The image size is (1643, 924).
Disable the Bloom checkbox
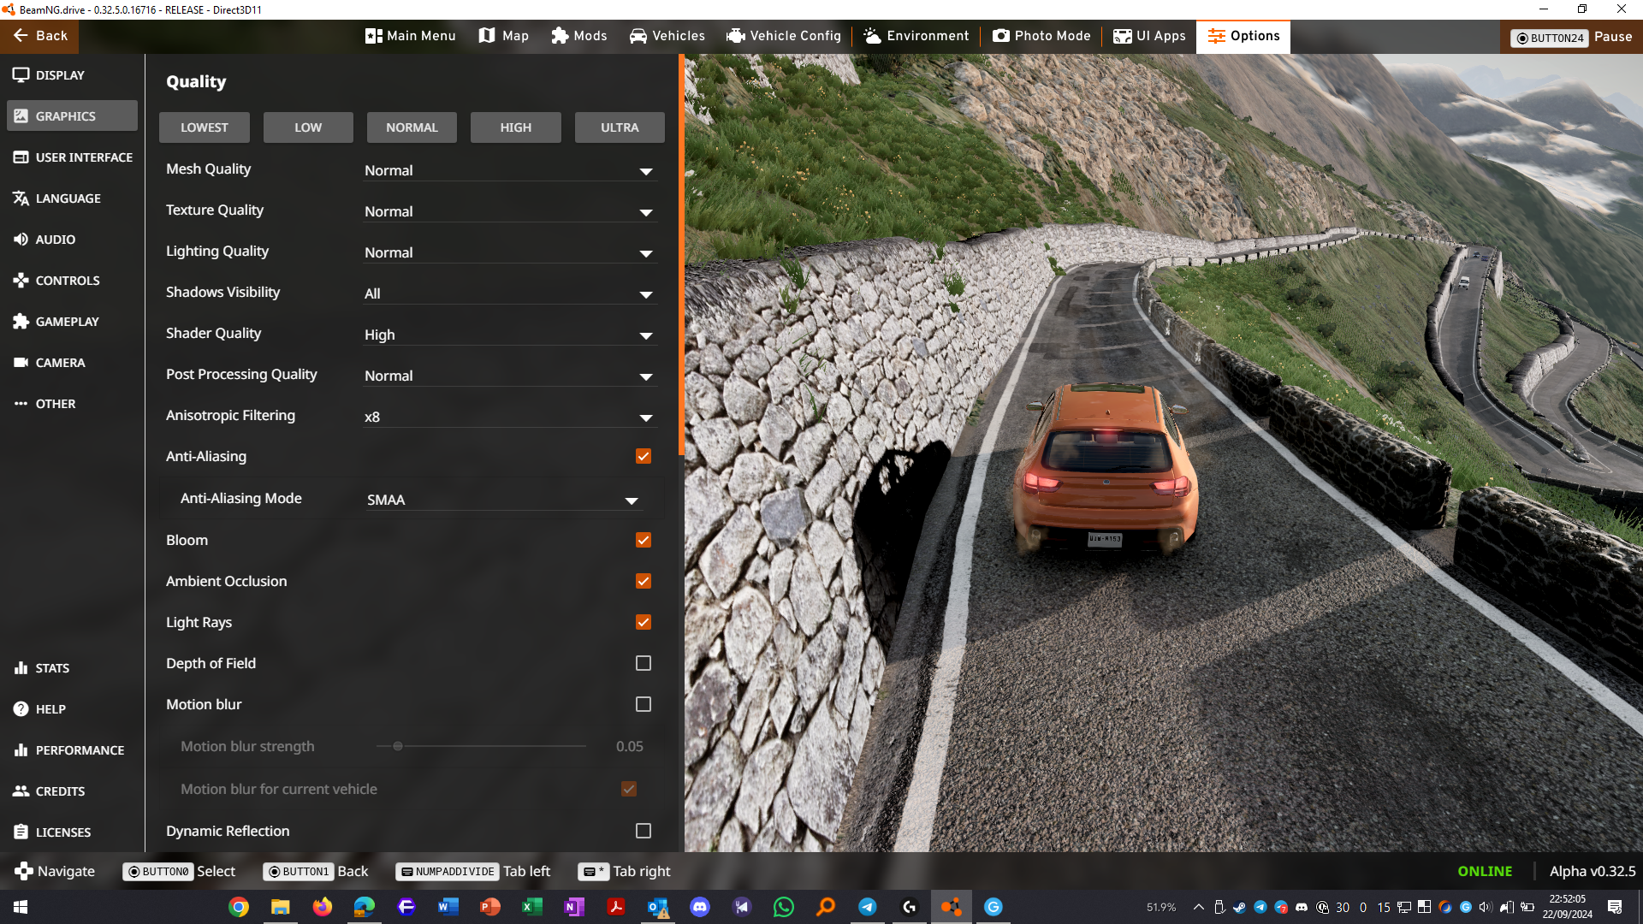pyautogui.click(x=644, y=540)
